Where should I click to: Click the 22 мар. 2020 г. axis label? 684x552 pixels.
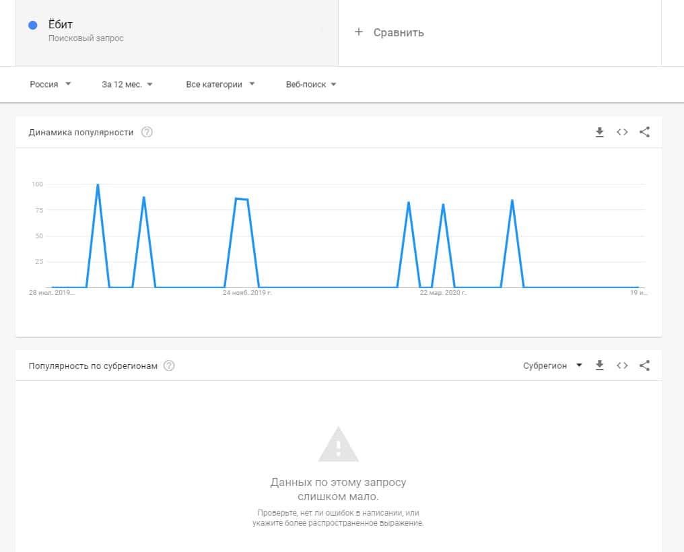tap(443, 294)
